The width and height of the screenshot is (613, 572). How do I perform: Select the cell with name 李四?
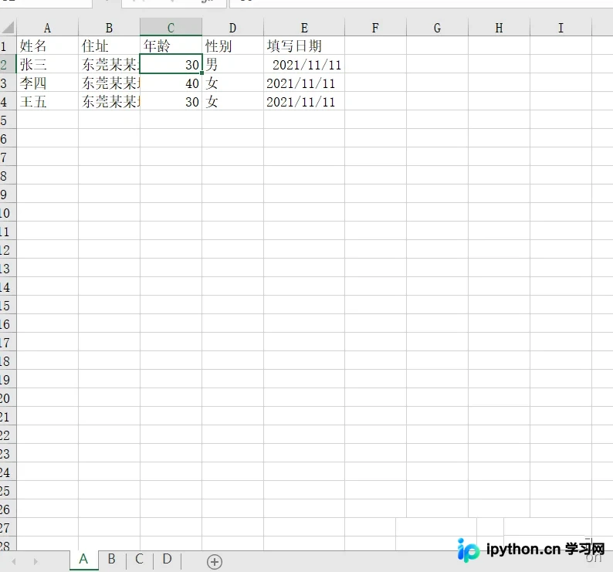click(47, 83)
